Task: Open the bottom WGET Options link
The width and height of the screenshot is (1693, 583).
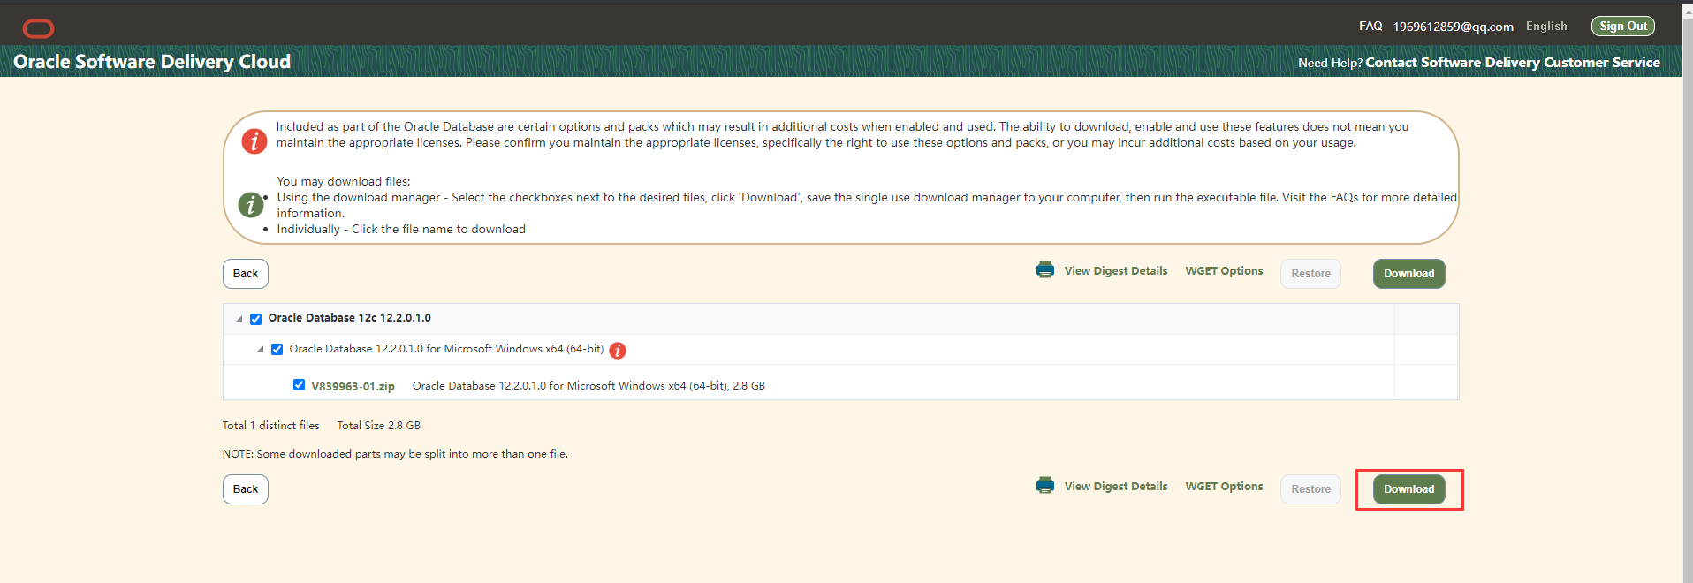Action: pyautogui.click(x=1224, y=487)
